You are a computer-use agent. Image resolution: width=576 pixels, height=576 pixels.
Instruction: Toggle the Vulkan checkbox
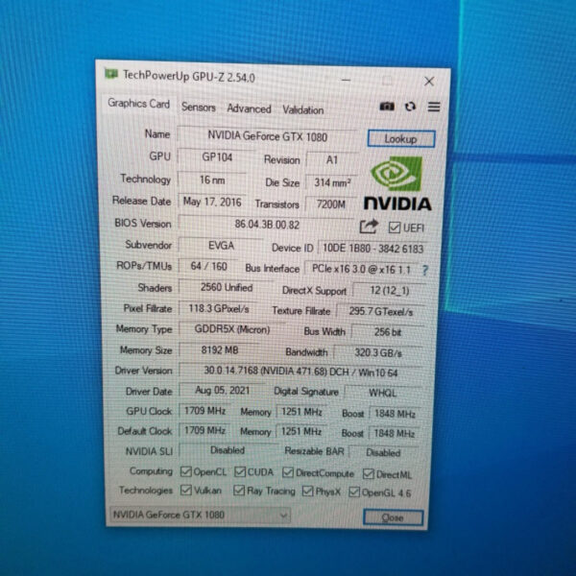click(186, 490)
